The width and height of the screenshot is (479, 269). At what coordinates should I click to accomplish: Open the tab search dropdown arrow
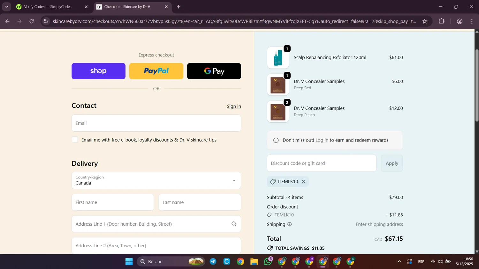tap(7, 7)
